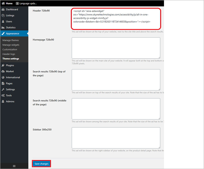The width and height of the screenshot is (204, 169).
Task: Open Manage themes submenu link
Action: 11,40
